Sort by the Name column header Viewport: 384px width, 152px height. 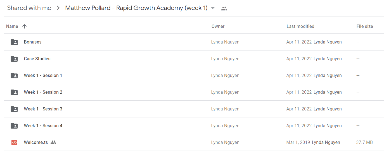point(12,26)
